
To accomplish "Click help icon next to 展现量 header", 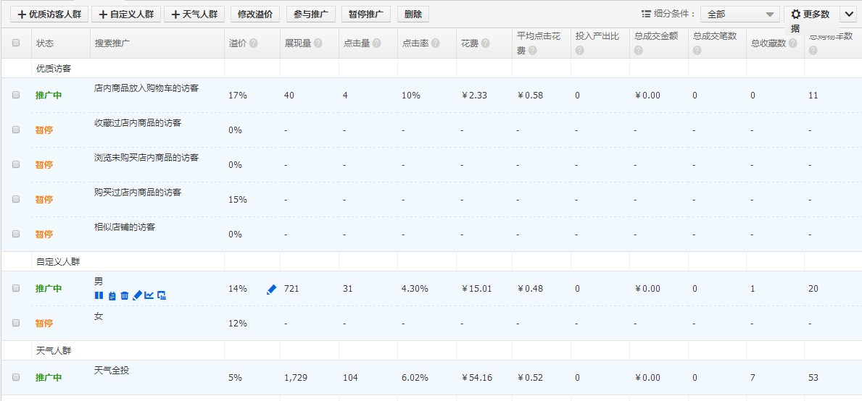I will [x=318, y=43].
